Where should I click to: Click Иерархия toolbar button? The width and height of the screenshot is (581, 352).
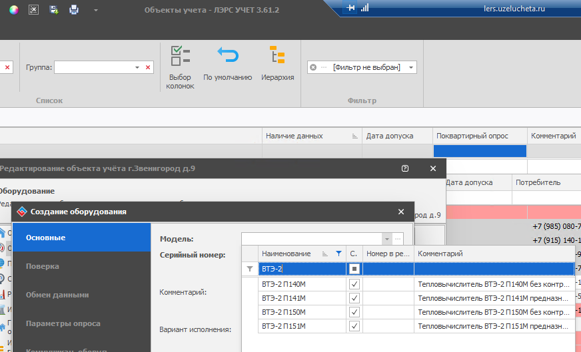pos(278,64)
